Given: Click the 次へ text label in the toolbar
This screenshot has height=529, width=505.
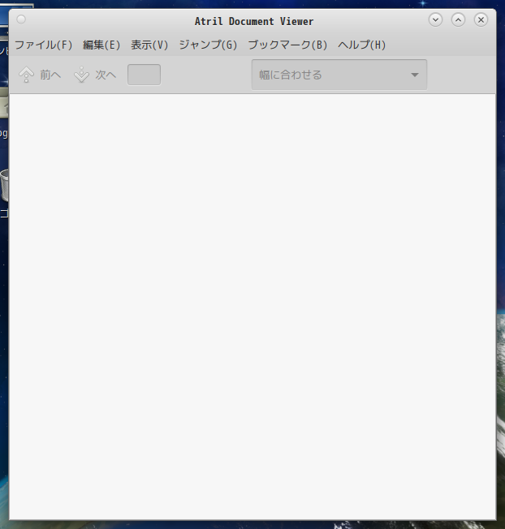Looking at the screenshot, I should 106,75.
